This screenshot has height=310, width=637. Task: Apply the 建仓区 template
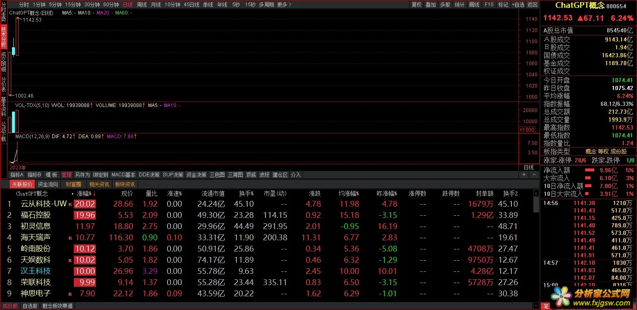[280, 175]
